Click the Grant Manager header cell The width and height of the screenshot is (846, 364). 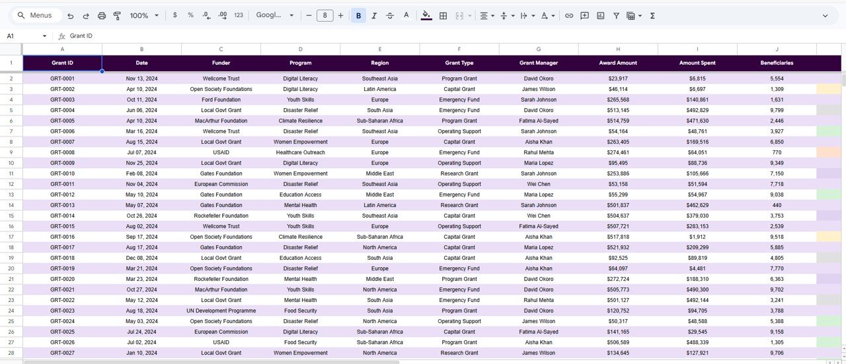pos(539,63)
